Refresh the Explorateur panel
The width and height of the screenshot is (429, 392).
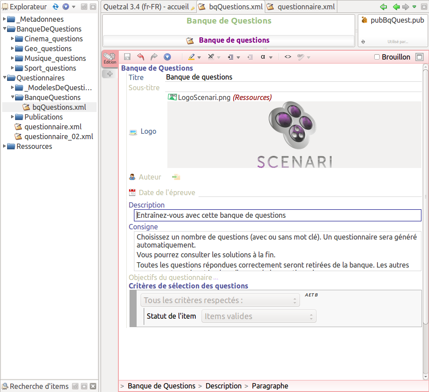coord(56,7)
